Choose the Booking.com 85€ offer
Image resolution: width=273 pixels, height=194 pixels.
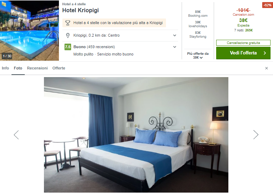(198, 14)
